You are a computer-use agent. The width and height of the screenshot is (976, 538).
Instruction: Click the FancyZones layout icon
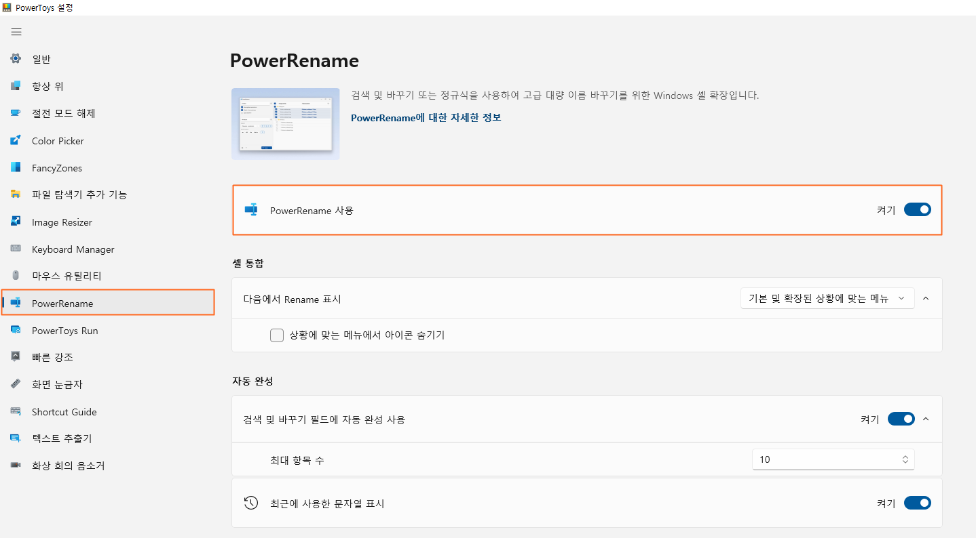(16, 168)
